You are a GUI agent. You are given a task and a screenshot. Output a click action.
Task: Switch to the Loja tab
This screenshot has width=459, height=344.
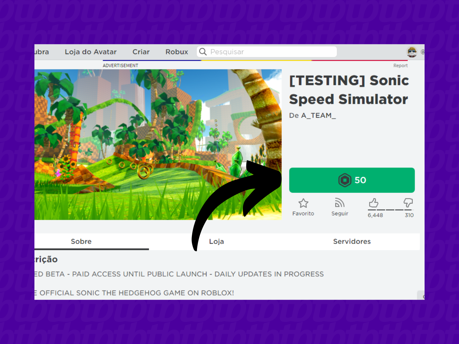pos(216,241)
